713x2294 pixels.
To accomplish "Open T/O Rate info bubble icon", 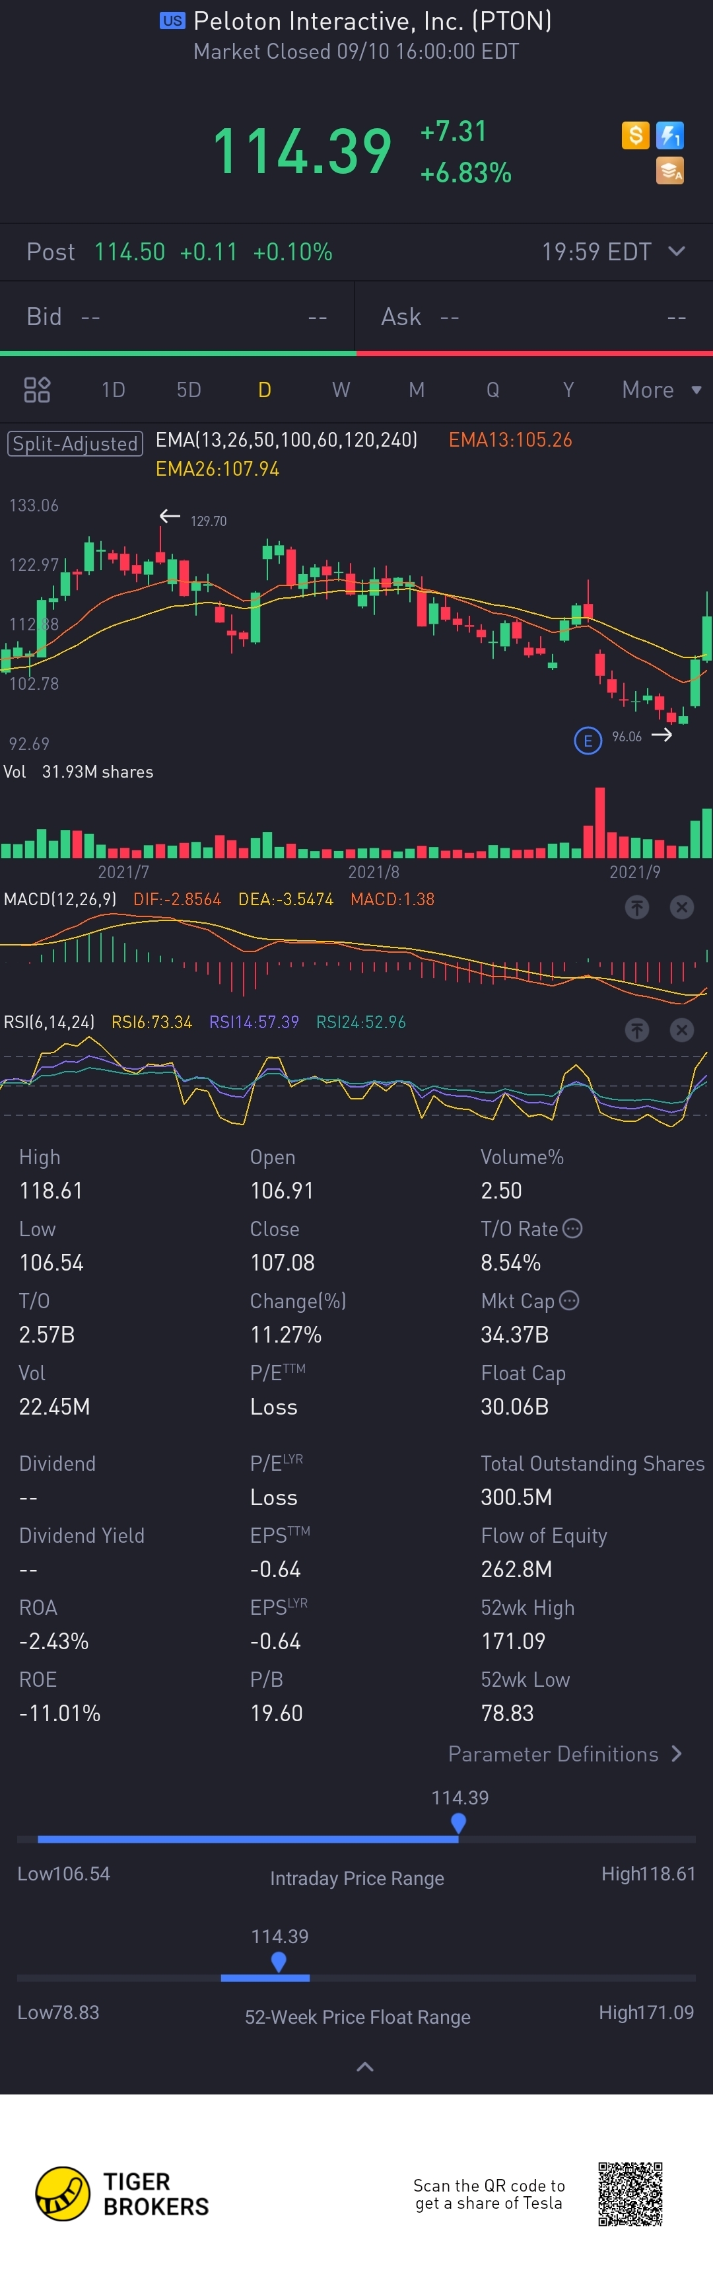I will pos(572,1228).
